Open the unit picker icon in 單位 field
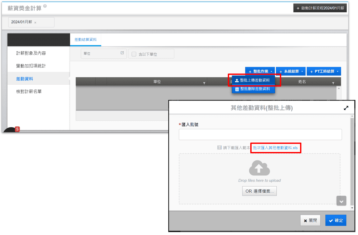 click(x=122, y=53)
